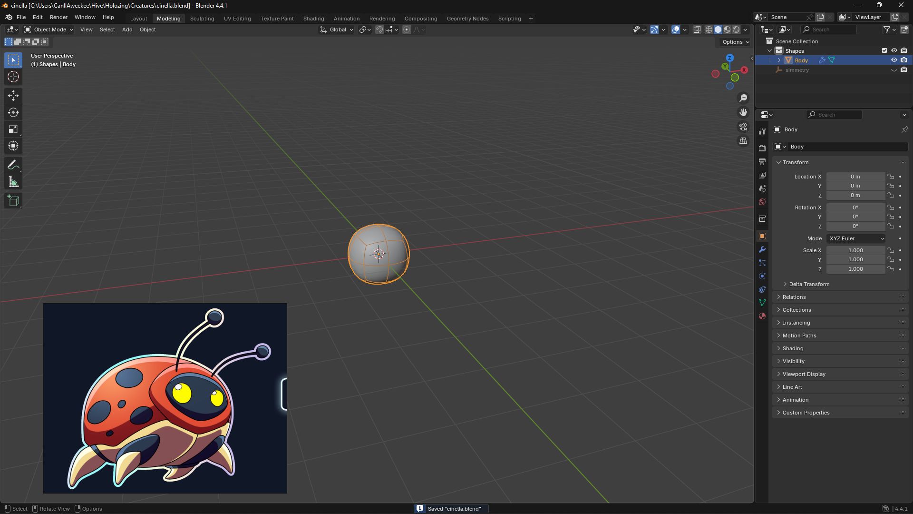Switch to Geometry Nodes workspace tab
This screenshot has width=913, height=514.
[467, 19]
